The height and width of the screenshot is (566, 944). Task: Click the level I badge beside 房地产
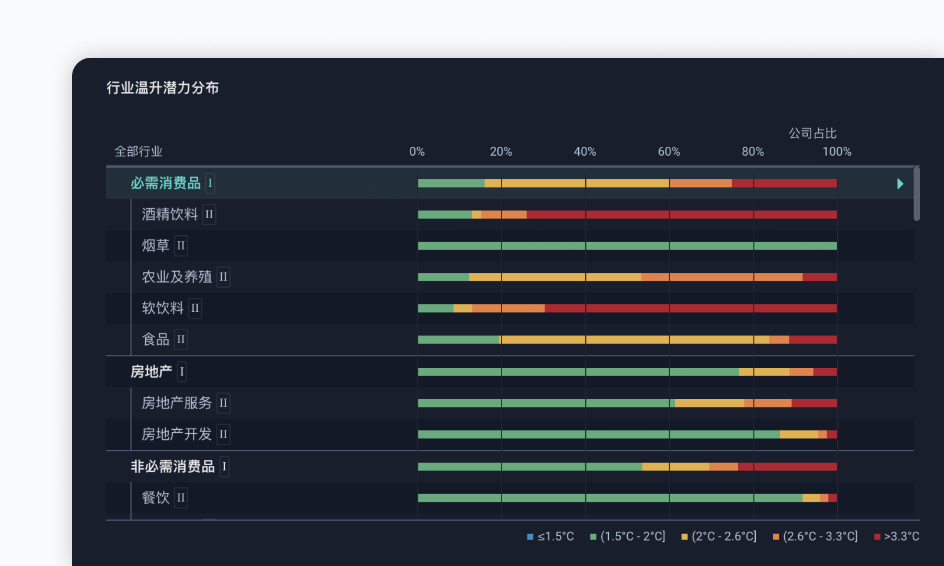tap(182, 372)
